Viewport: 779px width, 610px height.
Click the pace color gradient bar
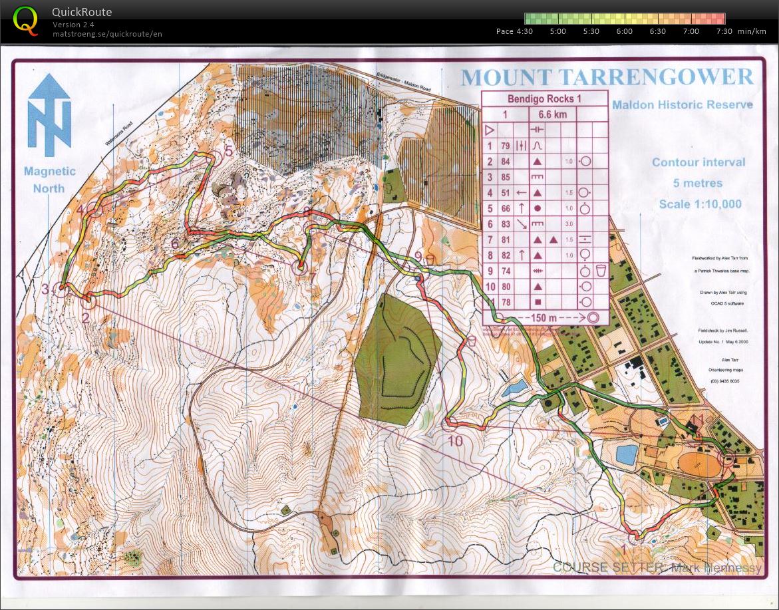tap(624, 19)
